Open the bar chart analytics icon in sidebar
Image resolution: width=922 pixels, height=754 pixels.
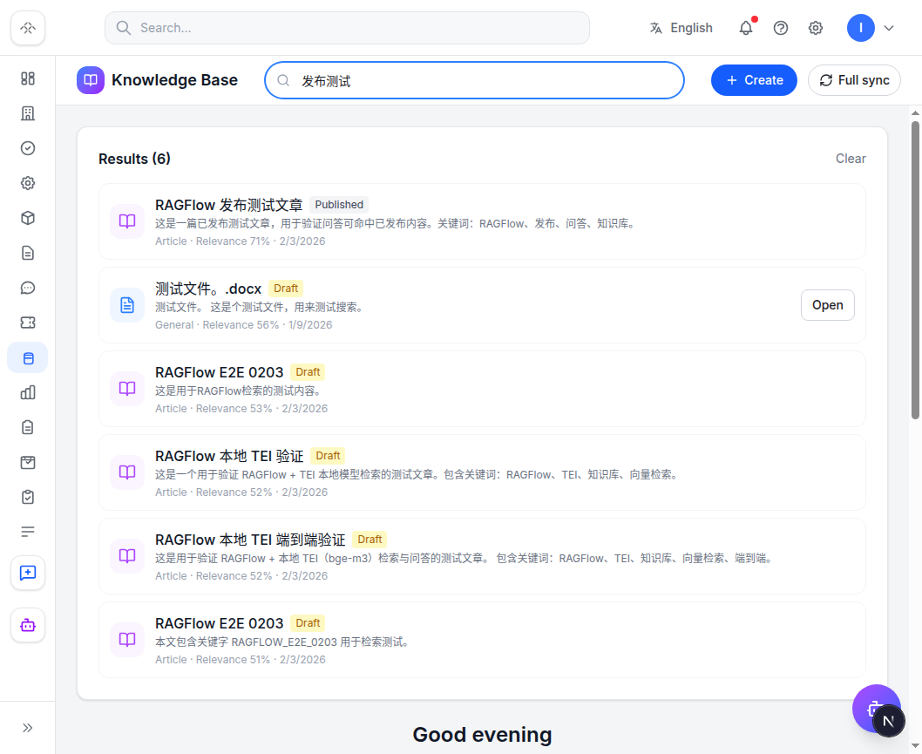28,392
